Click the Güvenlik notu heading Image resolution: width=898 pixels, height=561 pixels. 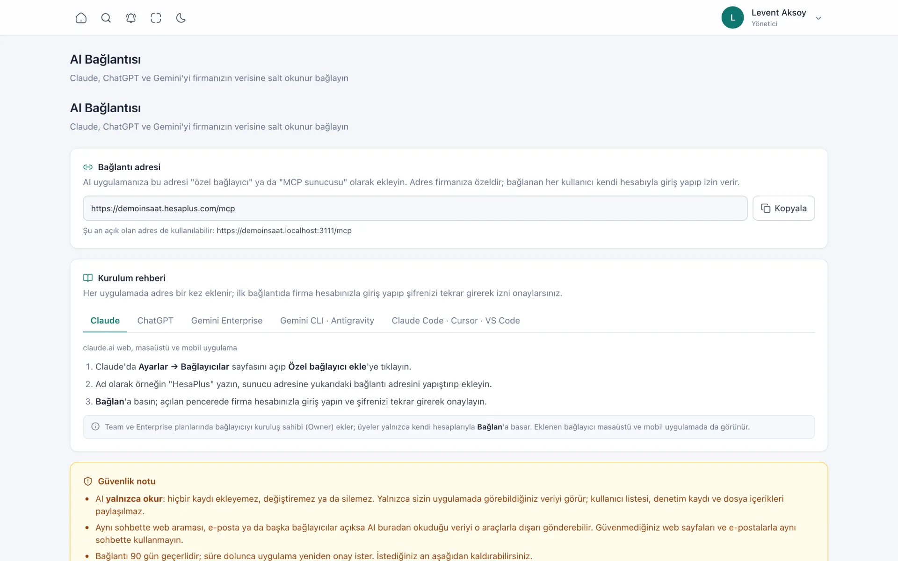pos(126,481)
